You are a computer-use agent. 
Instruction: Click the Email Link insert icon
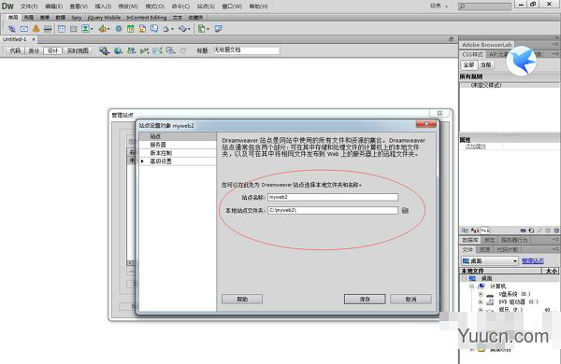24,29
